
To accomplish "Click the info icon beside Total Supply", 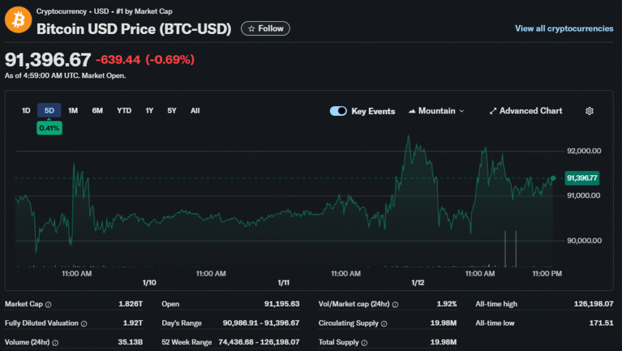I will coord(362,343).
